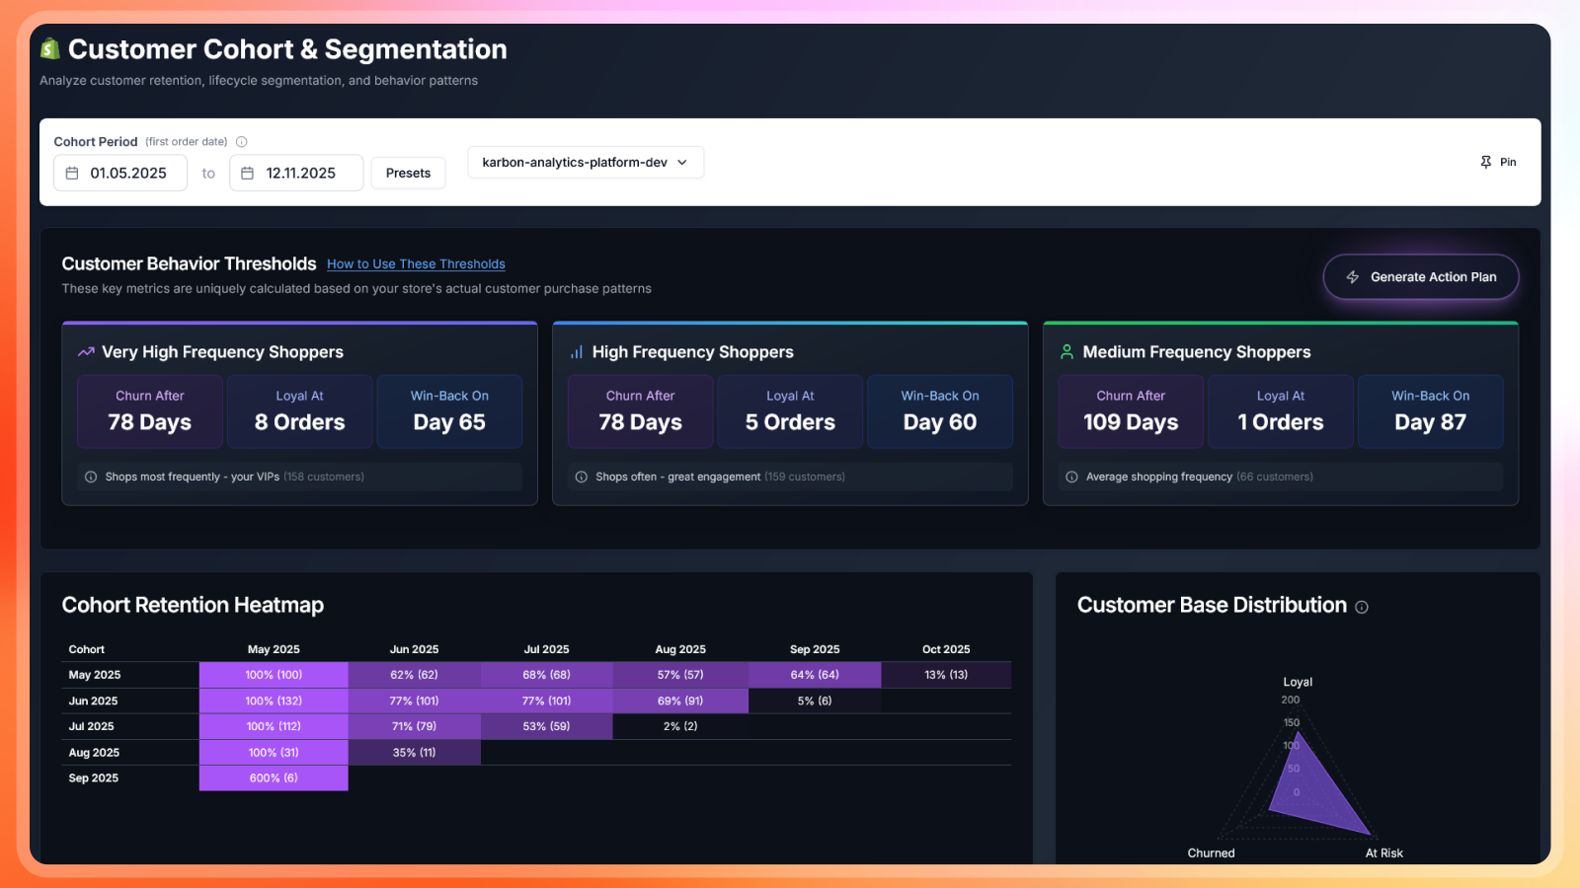Expand the chevron on the store selector
The width and height of the screenshot is (1580, 888).
pos(683,163)
